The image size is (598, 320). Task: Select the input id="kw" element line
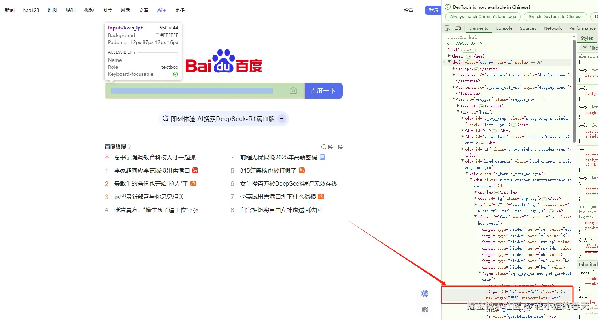coord(508,295)
